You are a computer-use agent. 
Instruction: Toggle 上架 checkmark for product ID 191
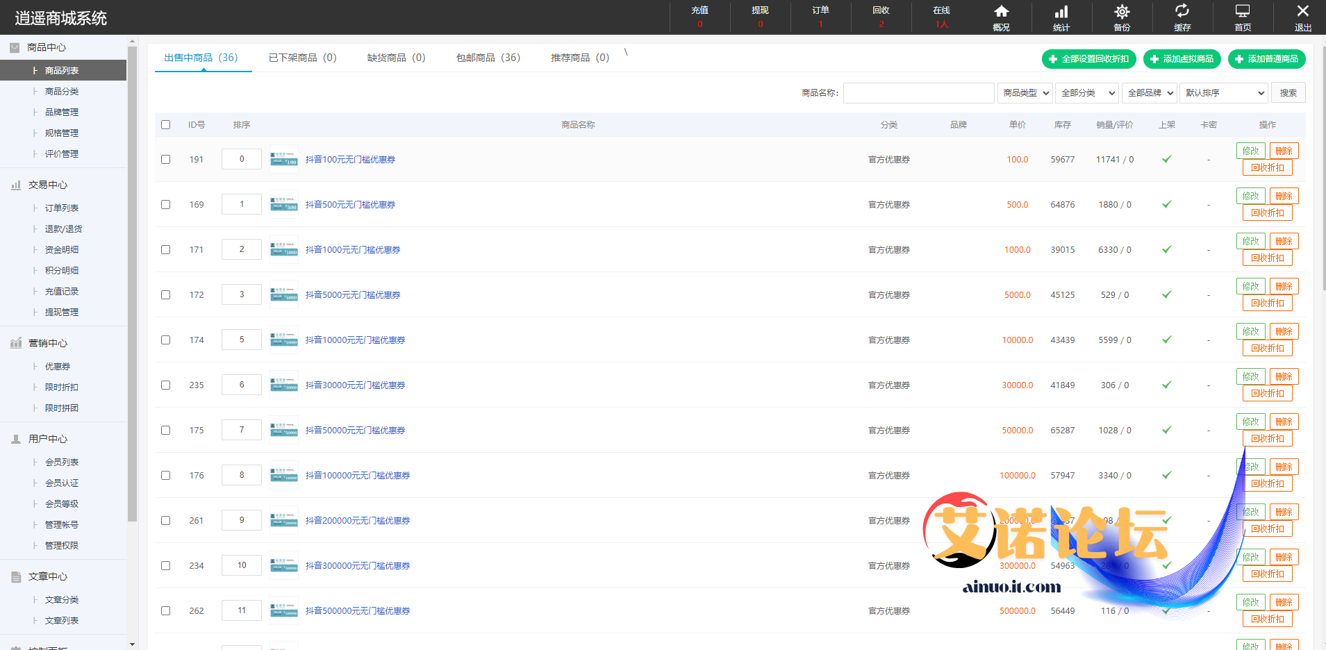tap(1167, 159)
